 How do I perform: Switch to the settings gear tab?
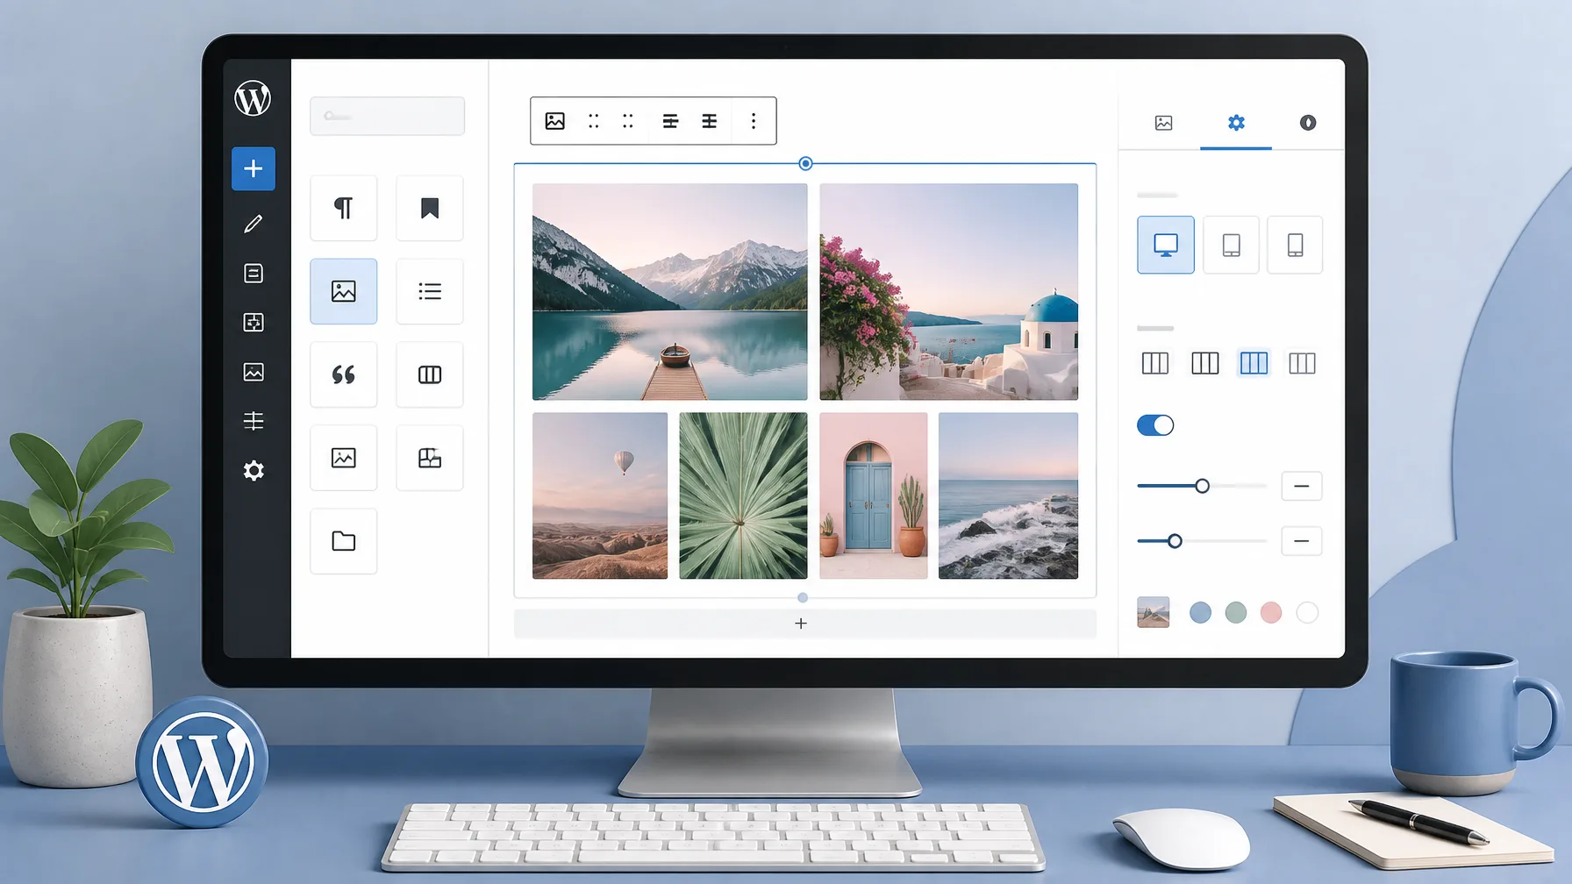tap(1236, 123)
